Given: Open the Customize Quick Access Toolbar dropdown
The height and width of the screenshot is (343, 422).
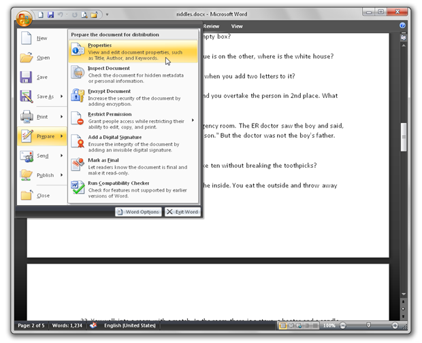Looking at the screenshot, I should [x=107, y=14].
